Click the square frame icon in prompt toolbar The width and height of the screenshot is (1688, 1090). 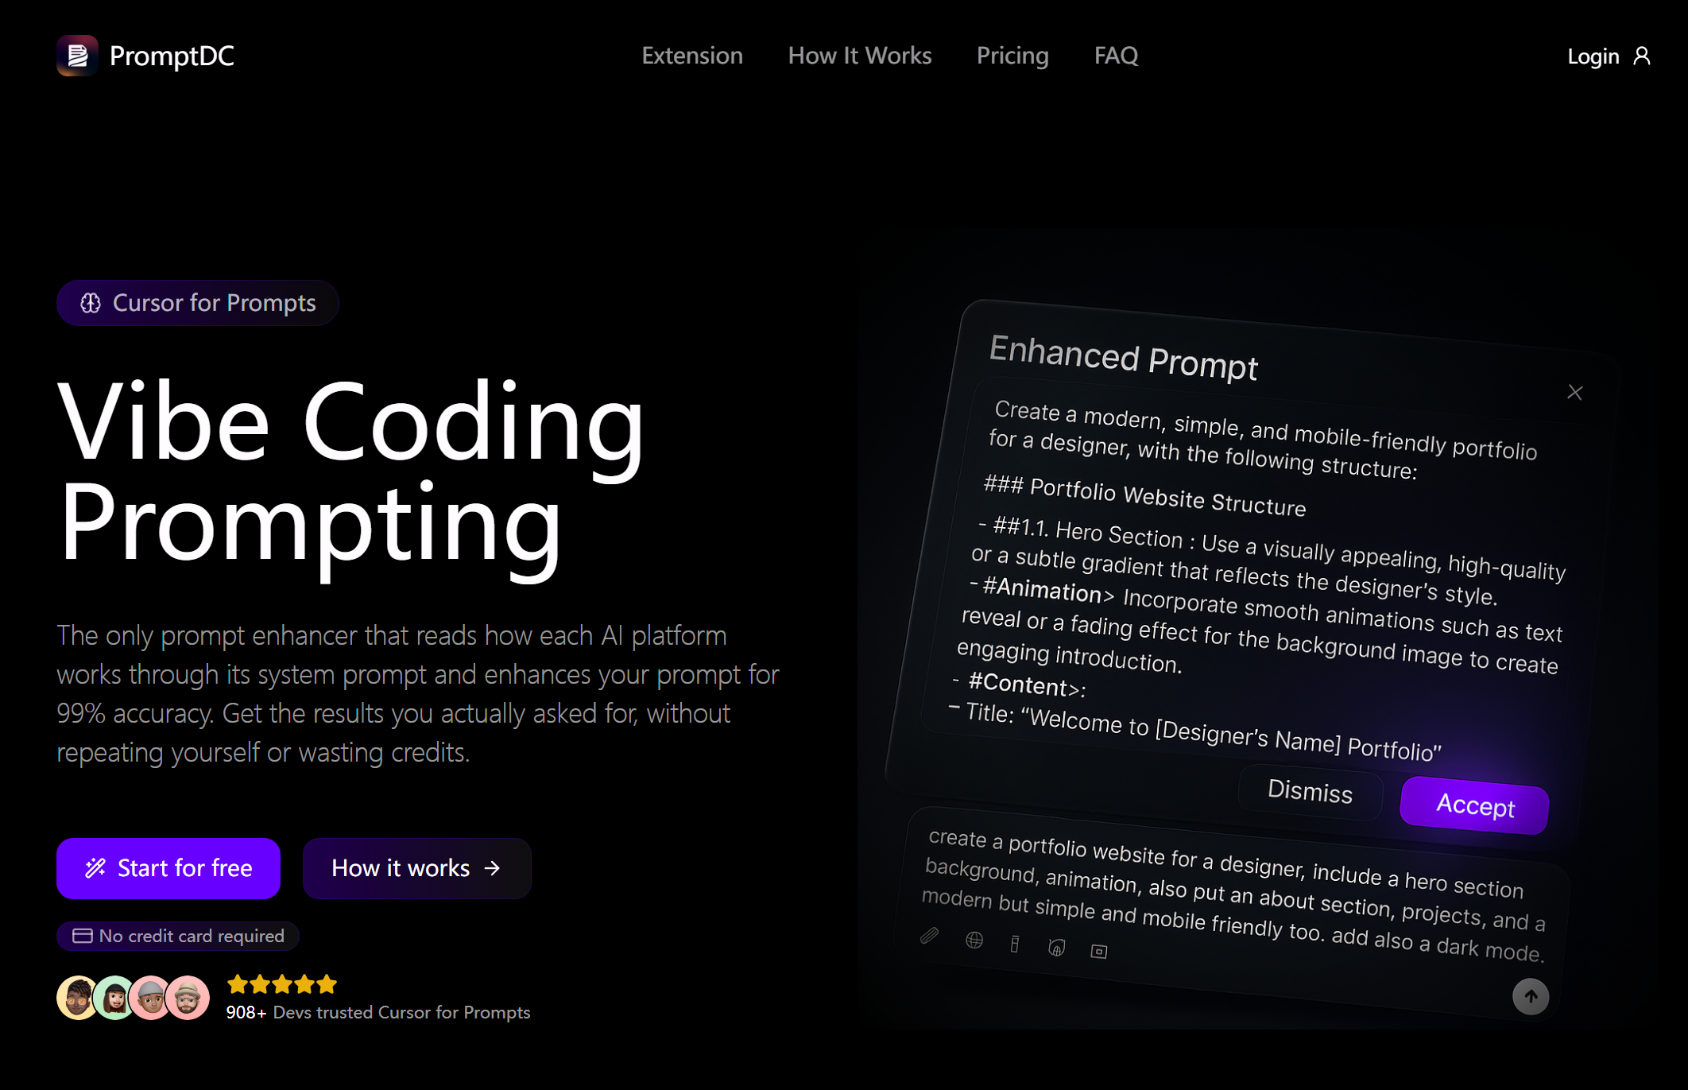(x=1098, y=951)
